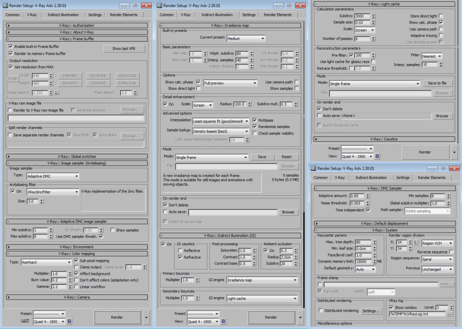
Task: Expand the V-Ray Global switches rollout
Action: [77, 156]
